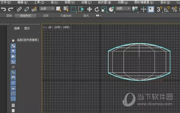Open the 组(G) menu
The height and width of the screenshot is (113, 180).
[54, 2]
